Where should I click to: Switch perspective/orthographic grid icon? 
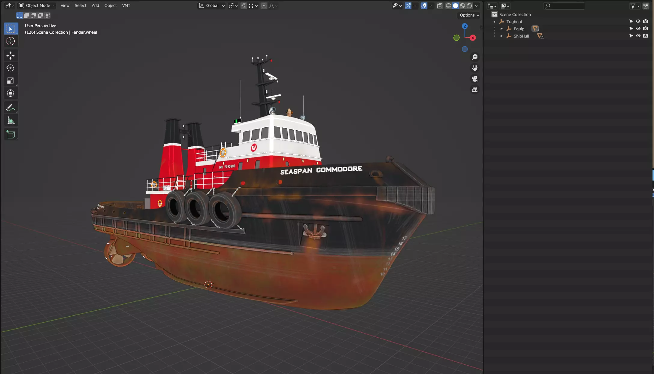coord(475,90)
